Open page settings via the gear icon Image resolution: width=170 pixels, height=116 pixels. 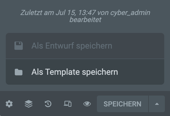click(9, 104)
